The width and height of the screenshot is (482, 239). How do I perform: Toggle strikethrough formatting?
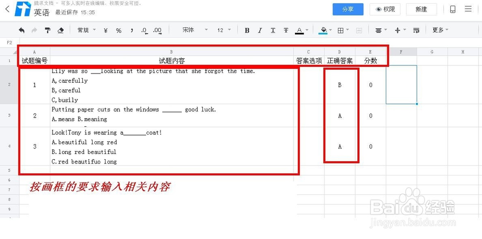click(x=286, y=30)
